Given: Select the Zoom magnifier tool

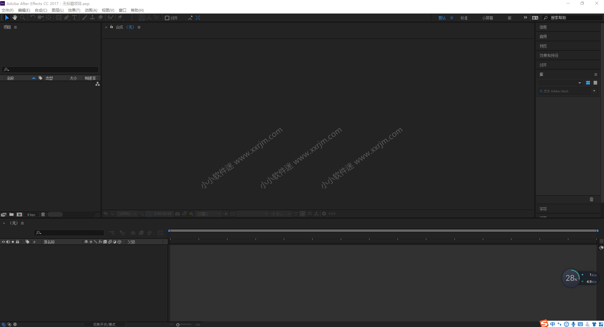Looking at the screenshot, I should point(23,18).
